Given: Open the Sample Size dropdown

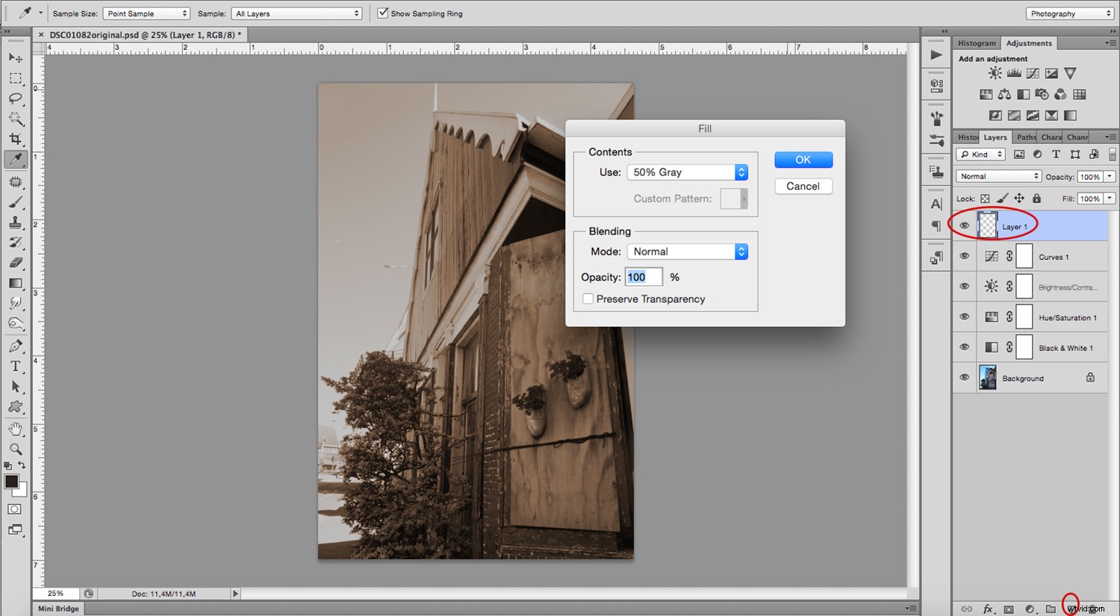Looking at the screenshot, I should coord(146,13).
